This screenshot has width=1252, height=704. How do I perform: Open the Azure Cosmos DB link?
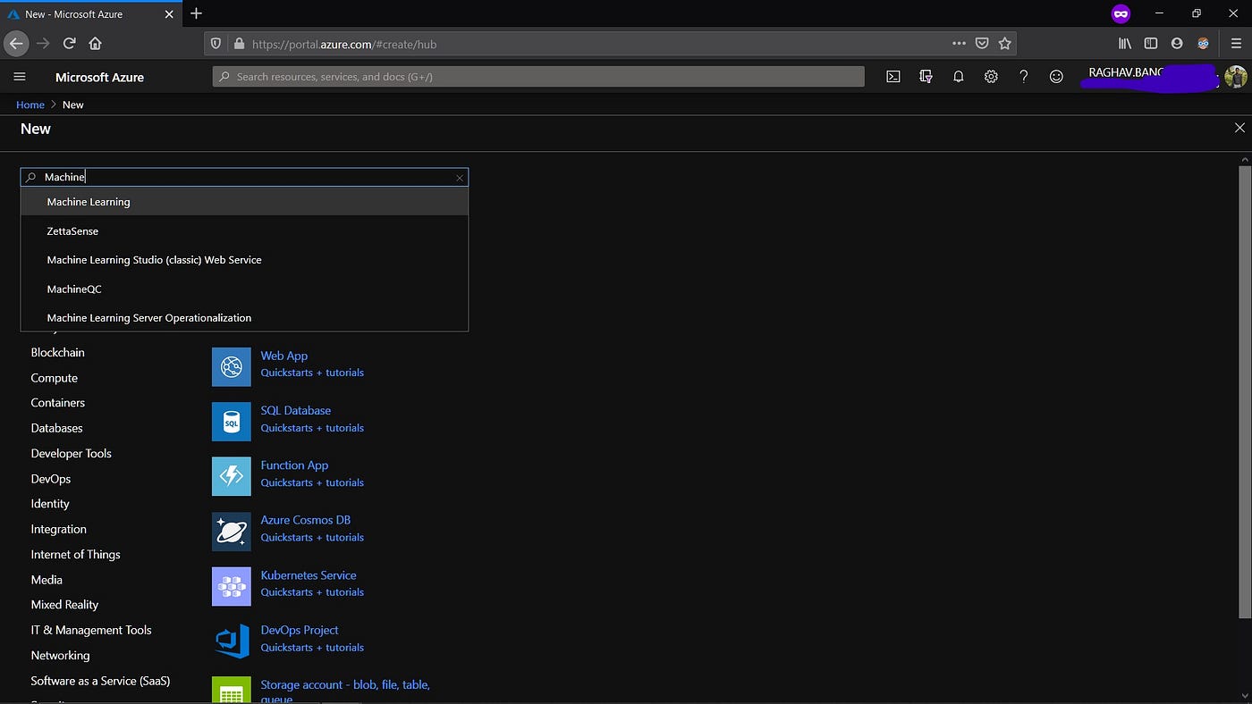(305, 520)
